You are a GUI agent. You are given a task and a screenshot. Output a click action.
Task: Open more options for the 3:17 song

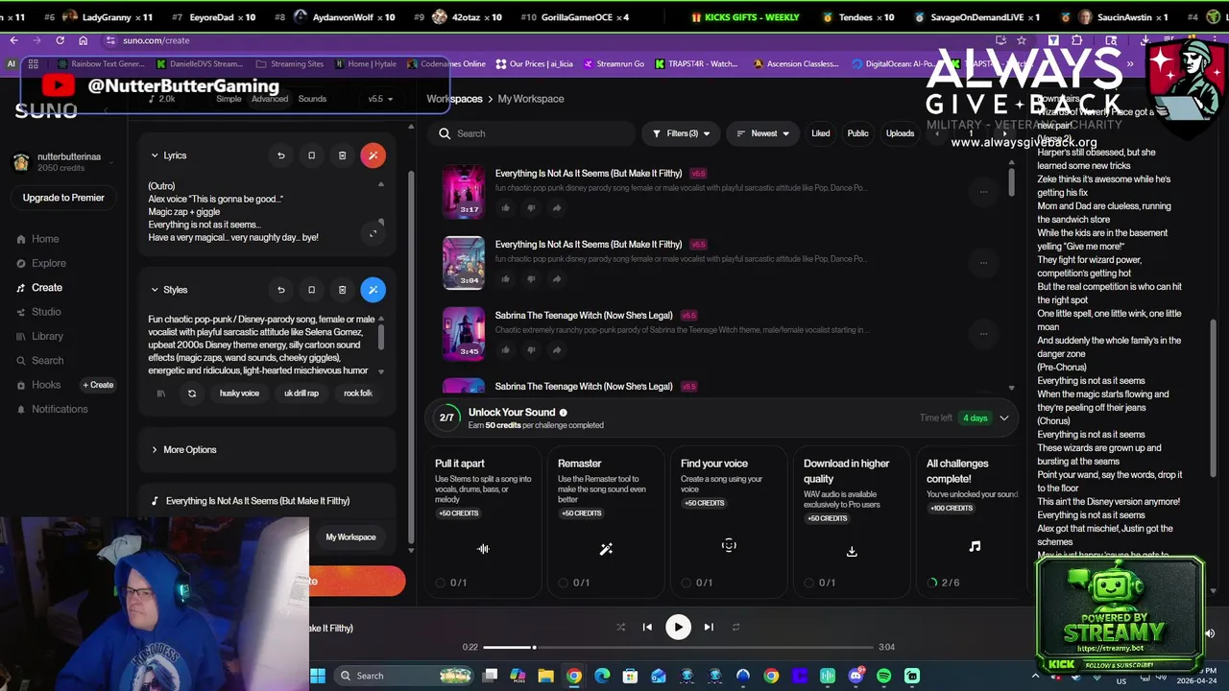pos(983,192)
